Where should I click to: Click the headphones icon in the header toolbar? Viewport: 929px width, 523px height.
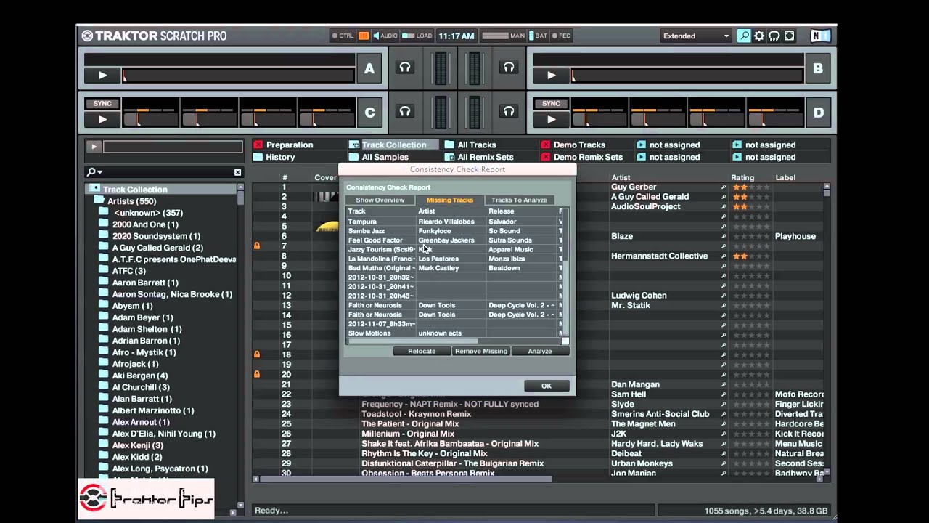coord(774,36)
